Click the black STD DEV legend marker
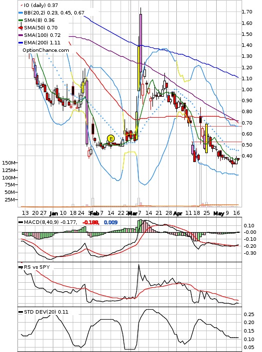The width and height of the screenshot is (262, 352). click(x=20, y=312)
